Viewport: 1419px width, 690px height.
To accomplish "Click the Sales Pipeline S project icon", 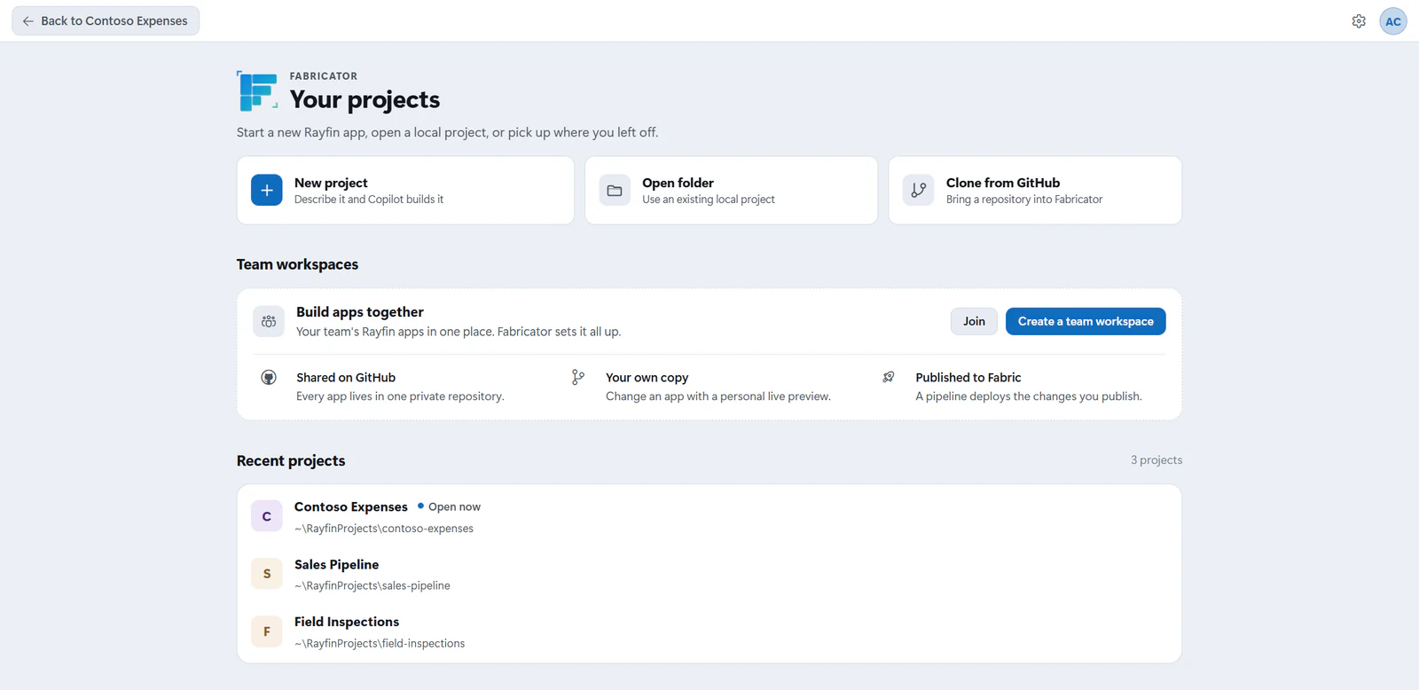I will point(267,574).
